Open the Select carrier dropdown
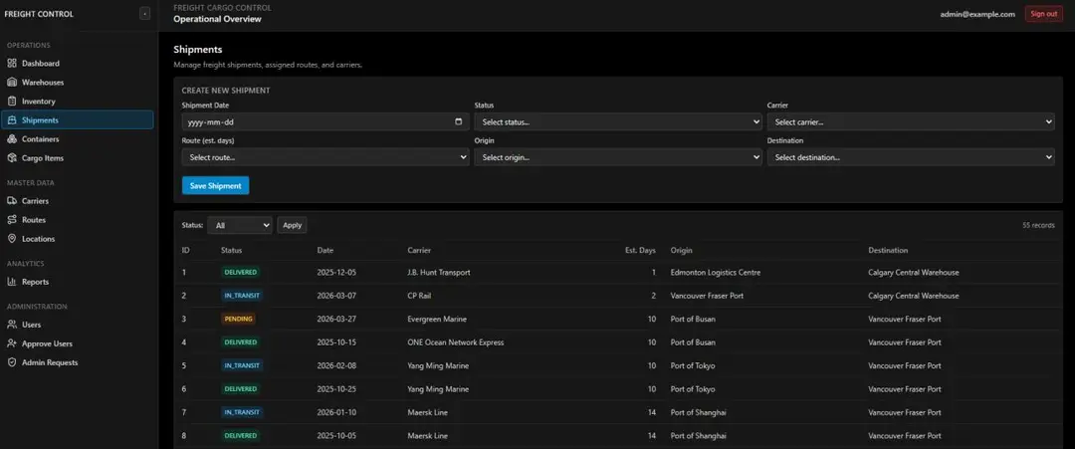The height and width of the screenshot is (449, 1075). click(911, 122)
